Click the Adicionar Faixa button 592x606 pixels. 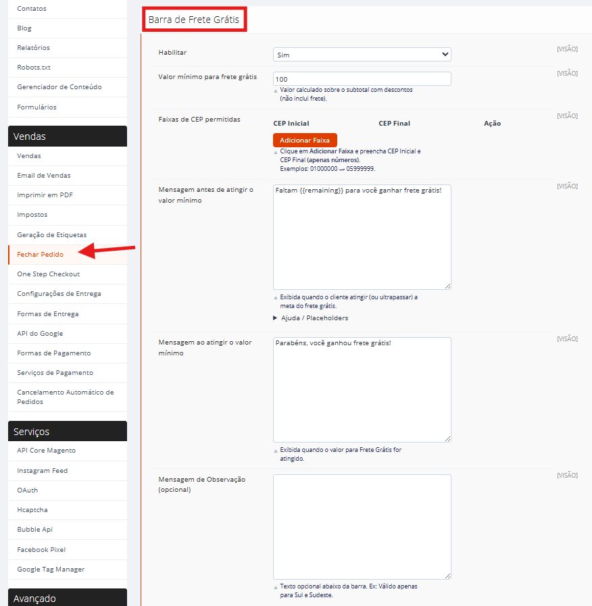304,140
